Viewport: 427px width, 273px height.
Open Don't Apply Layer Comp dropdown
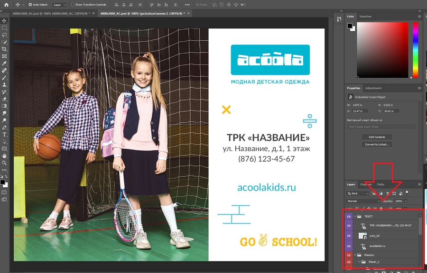[x=381, y=127]
